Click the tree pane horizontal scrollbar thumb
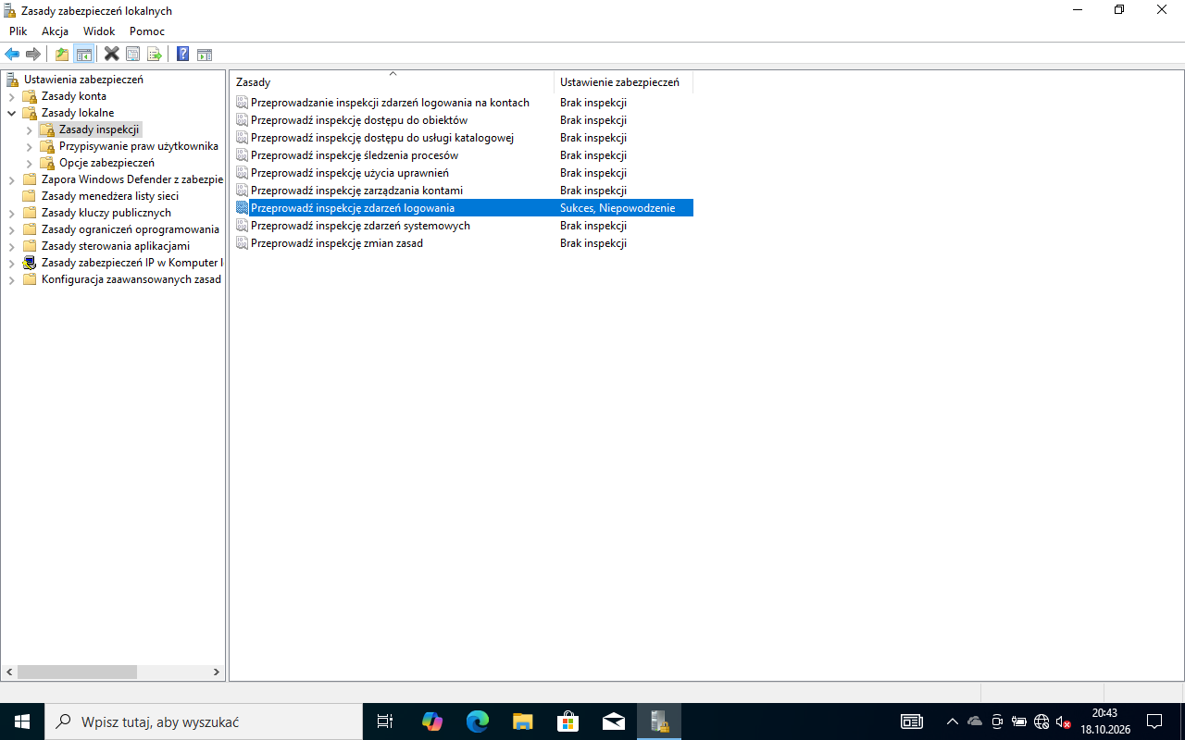This screenshot has height=740, width=1185. (77, 672)
